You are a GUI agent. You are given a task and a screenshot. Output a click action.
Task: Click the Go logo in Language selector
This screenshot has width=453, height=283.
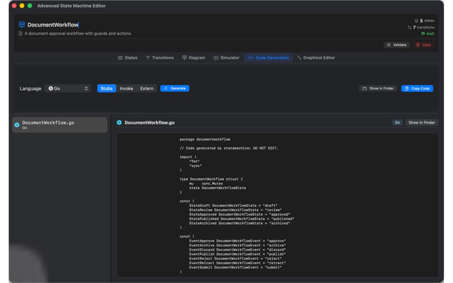[x=51, y=88]
